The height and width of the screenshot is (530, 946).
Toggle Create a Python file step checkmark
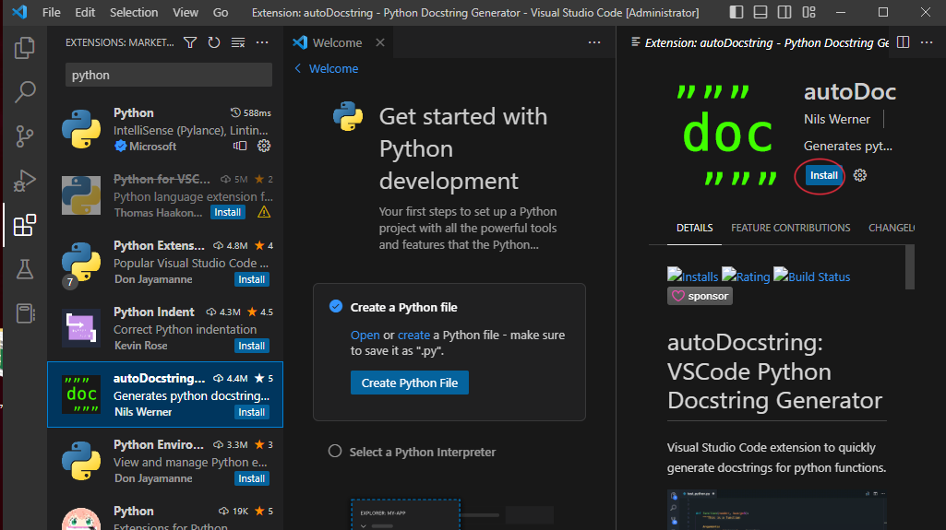(335, 307)
